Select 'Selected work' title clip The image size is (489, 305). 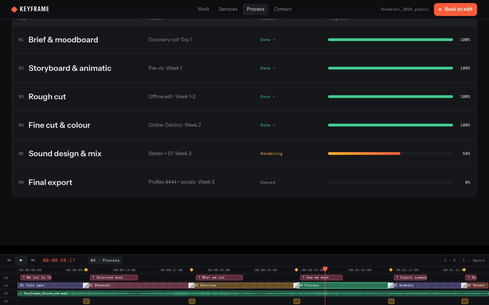click(x=114, y=278)
